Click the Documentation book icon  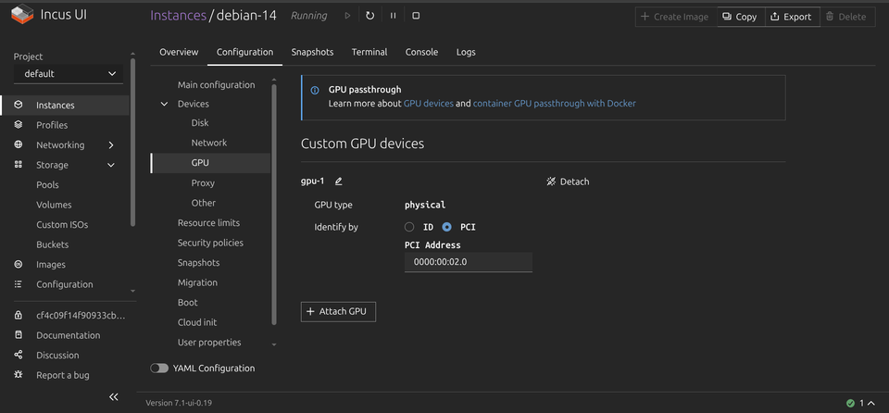[x=19, y=335]
